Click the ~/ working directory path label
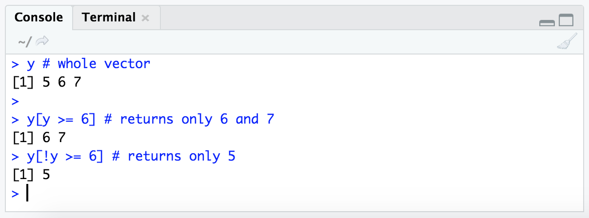 point(24,42)
